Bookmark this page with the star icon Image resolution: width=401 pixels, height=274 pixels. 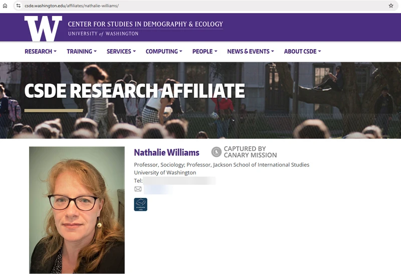(391, 6)
